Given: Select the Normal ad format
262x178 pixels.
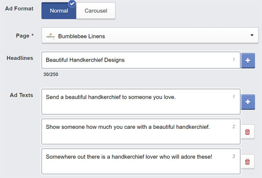Looking at the screenshot, I should pyautogui.click(x=59, y=10).
